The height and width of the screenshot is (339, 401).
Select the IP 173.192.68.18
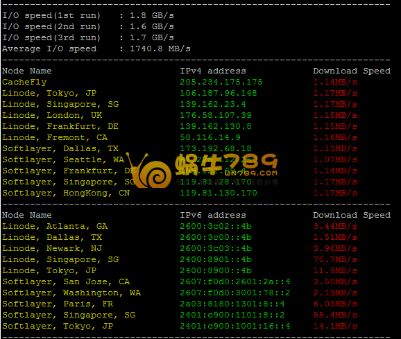pos(216,148)
